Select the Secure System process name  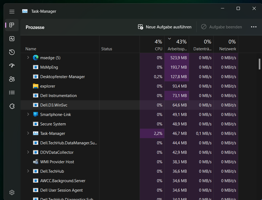click(x=53, y=124)
